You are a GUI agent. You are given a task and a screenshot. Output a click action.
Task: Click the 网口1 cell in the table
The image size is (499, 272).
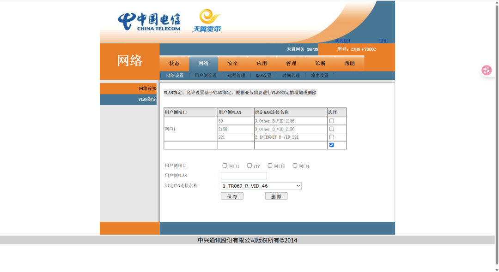click(x=191, y=129)
